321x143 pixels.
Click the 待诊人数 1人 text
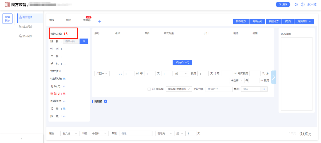point(59,34)
